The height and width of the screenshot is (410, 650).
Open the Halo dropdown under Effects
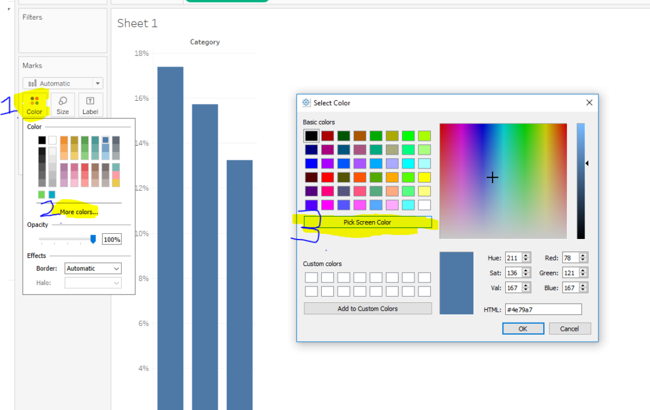pyautogui.click(x=93, y=282)
